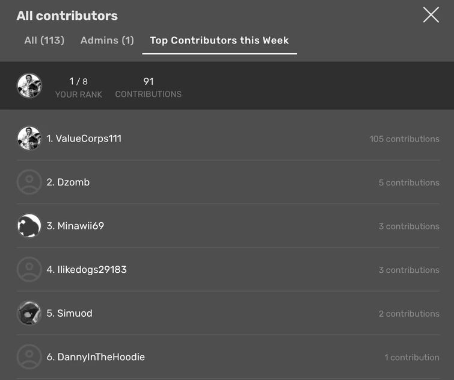Click Minawii69's avatar picture

29,226
